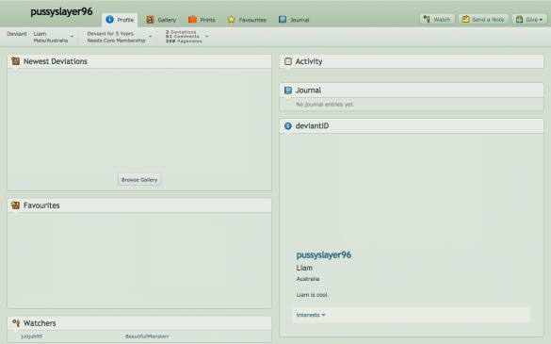The image size is (551, 344).
Task: Click the Activity panel icon
Action: pyautogui.click(x=288, y=61)
